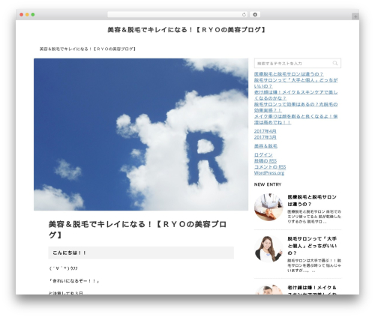This screenshot has height=317, width=375.
Task: Click the search magnifier icon in sidebar
Action: (x=335, y=63)
